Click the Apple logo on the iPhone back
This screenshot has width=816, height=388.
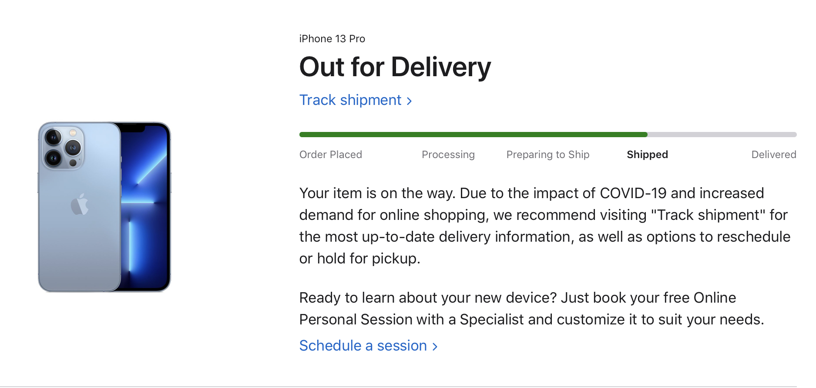[80, 204]
